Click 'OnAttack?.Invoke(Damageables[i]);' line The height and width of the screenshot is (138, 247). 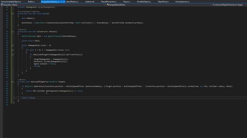51,61
